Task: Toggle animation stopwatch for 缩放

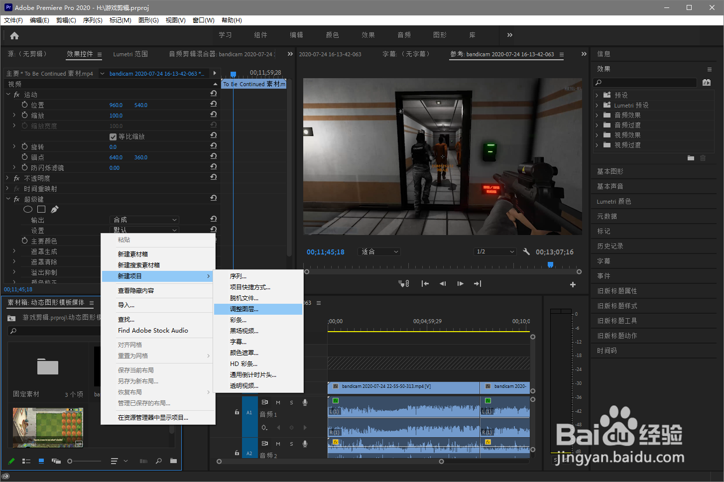Action: [24, 115]
